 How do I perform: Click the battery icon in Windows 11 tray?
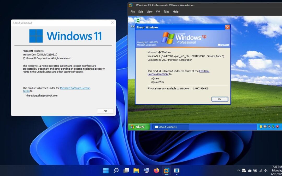coord(255,171)
